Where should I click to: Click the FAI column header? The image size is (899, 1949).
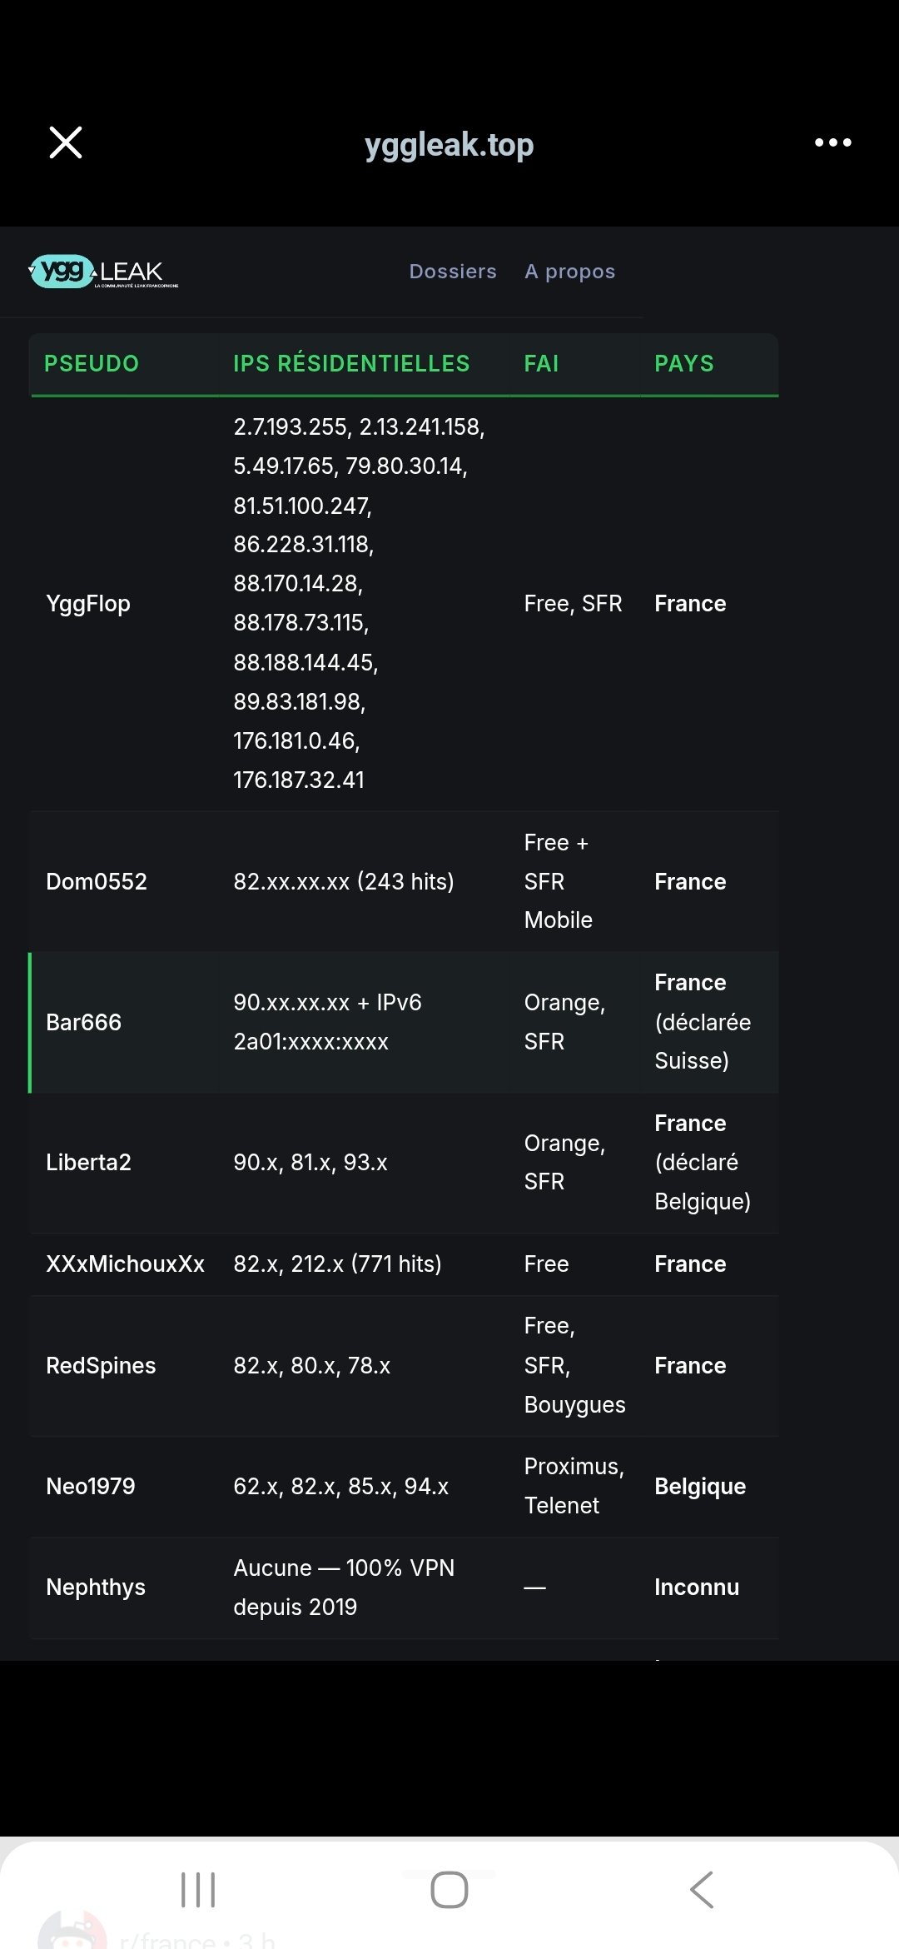(541, 364)
